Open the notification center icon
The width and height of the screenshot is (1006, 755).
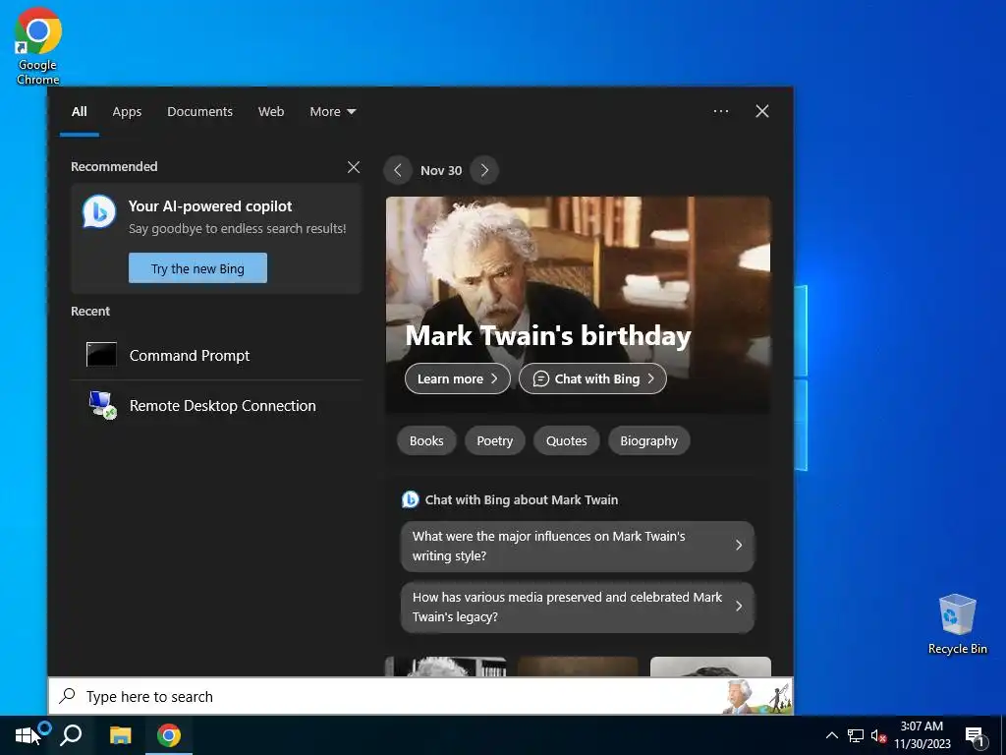[x=975, y=736]
